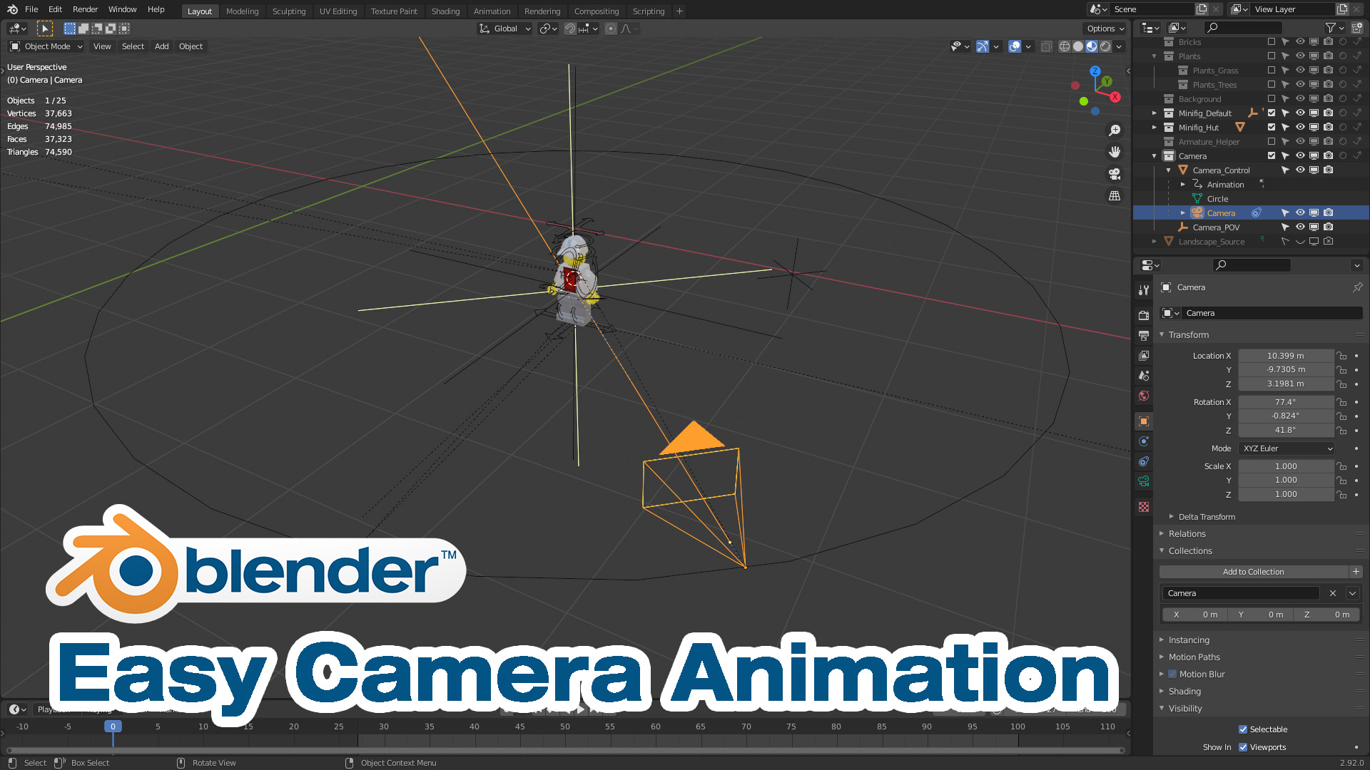The height and width of the screenshot is (770, 1370).
Task: Switch to the Shading workspace tab
Action: point(445,11)
